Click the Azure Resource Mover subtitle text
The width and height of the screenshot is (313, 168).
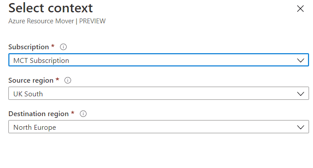coord(41,21)
